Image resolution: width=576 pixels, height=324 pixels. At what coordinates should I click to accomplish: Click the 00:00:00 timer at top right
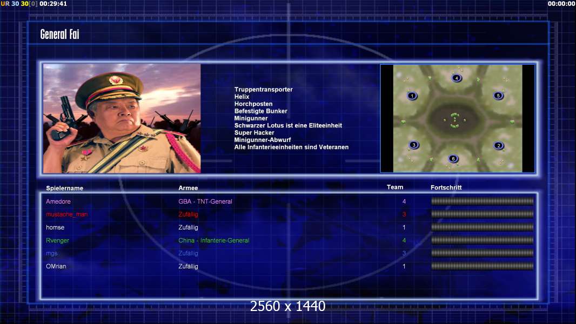pyautogui.click(x=561, y=4)
